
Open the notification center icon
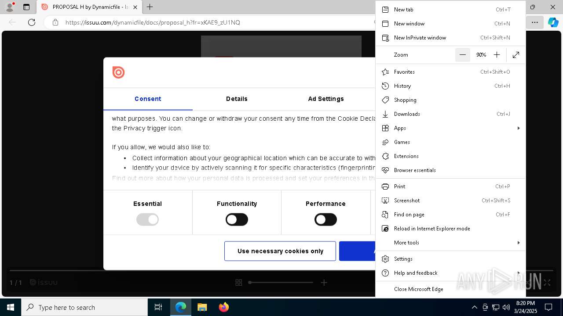[x=548, y=307]
